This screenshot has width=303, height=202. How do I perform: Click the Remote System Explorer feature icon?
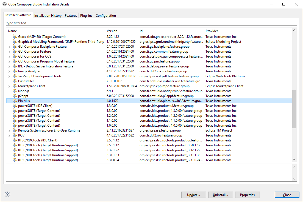click(x=15, y=130)
